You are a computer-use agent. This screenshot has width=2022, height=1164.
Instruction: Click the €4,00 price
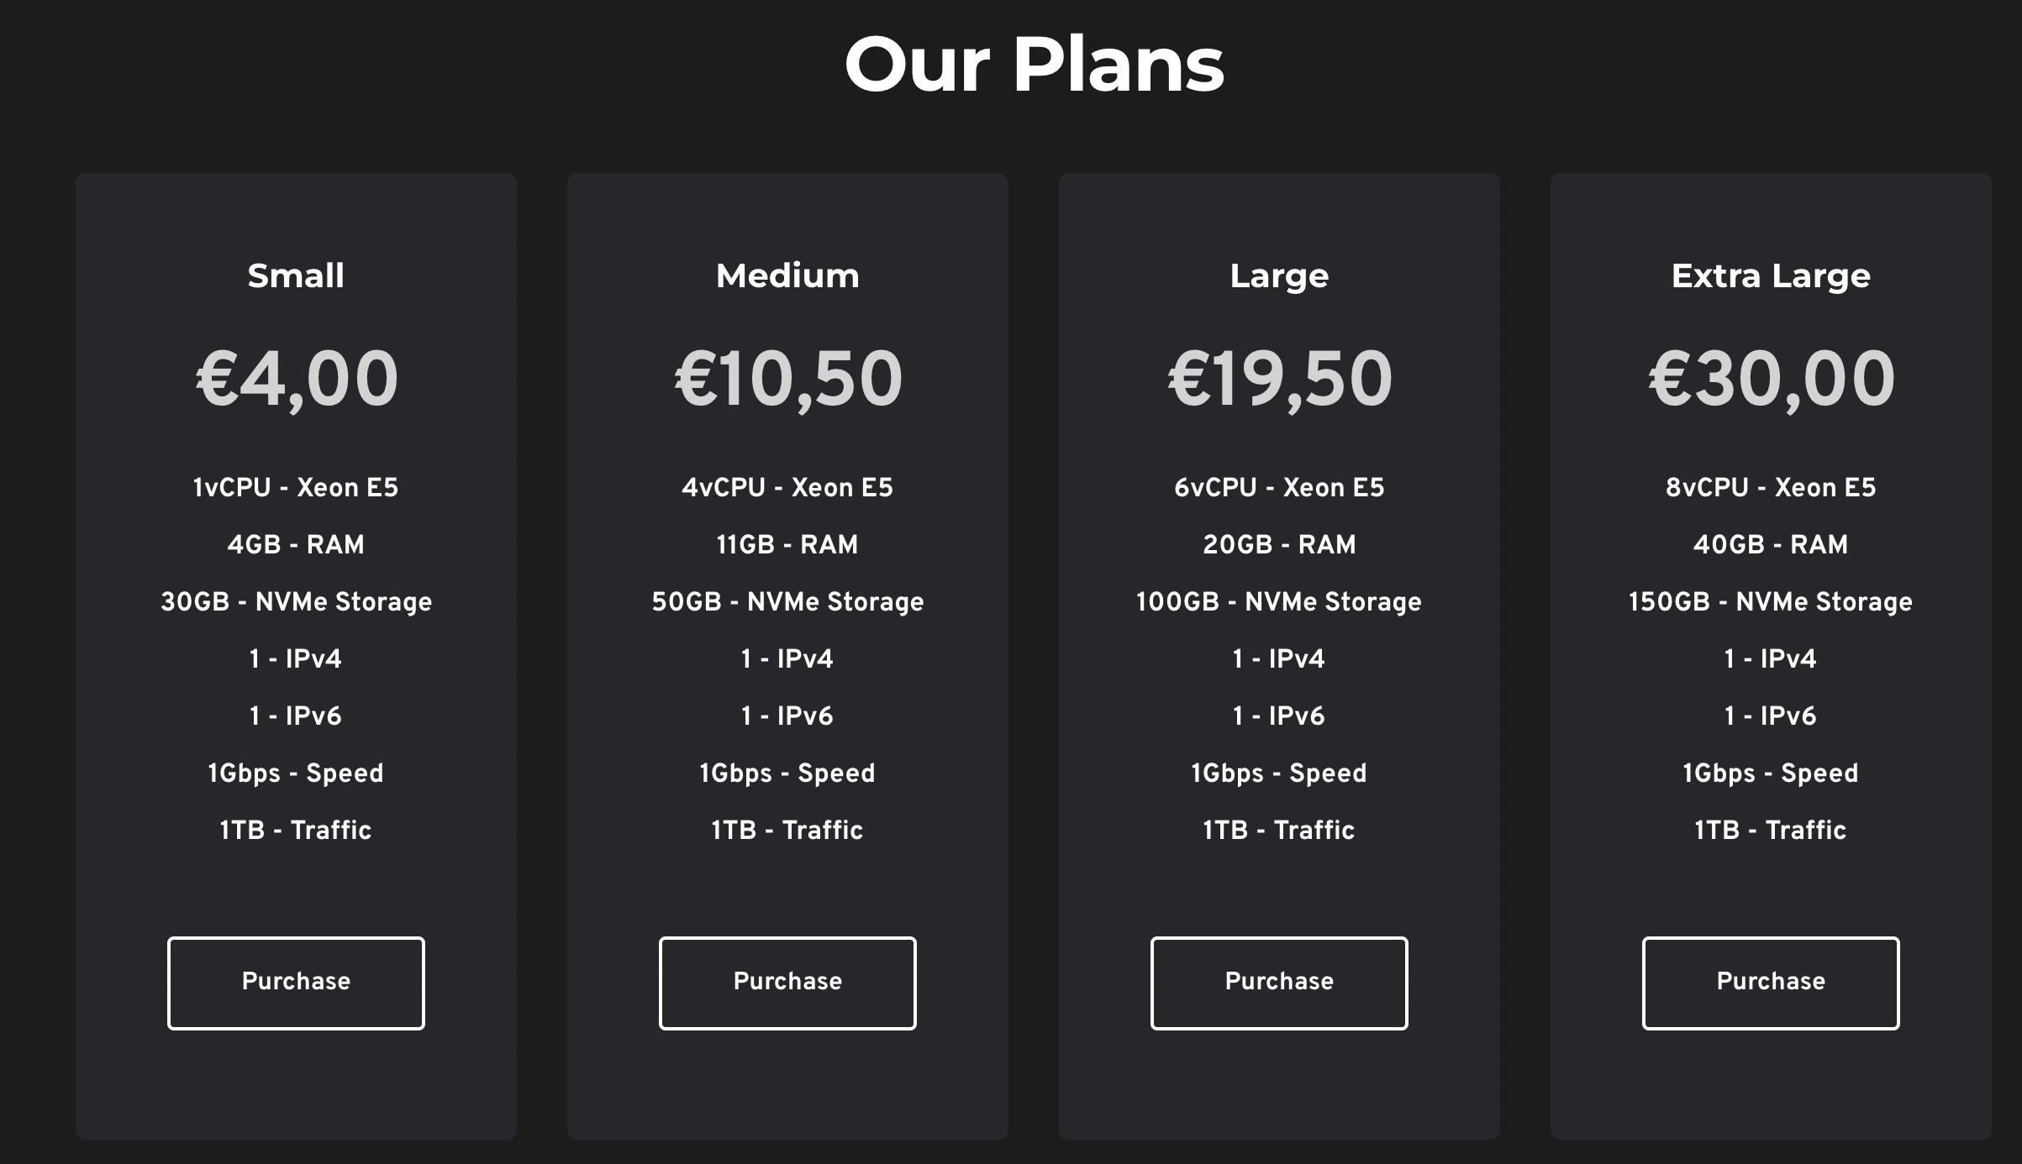coord(297,380)
